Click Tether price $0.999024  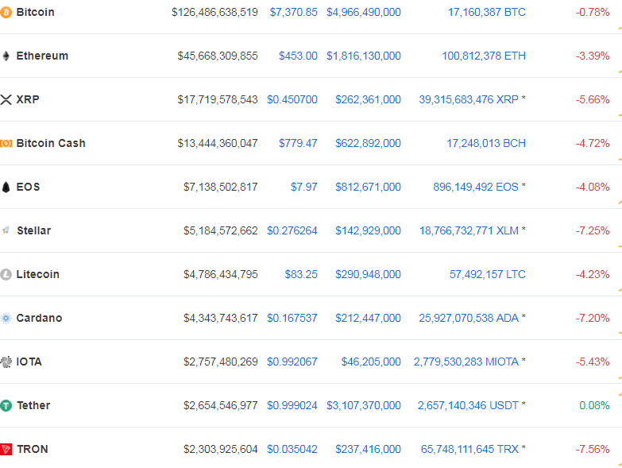pyautogui.click(x=292, y=405)
